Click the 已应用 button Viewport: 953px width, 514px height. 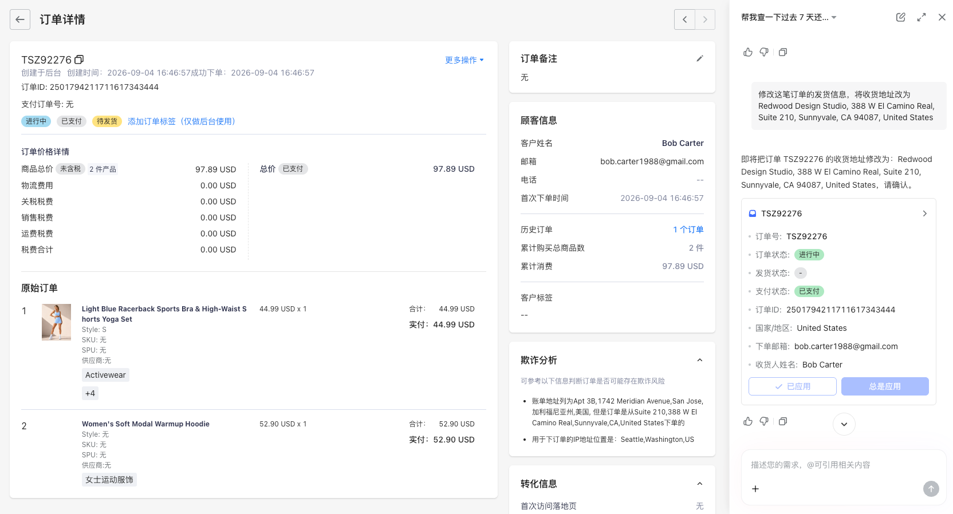pyautogui.click(x=793, y=386)
